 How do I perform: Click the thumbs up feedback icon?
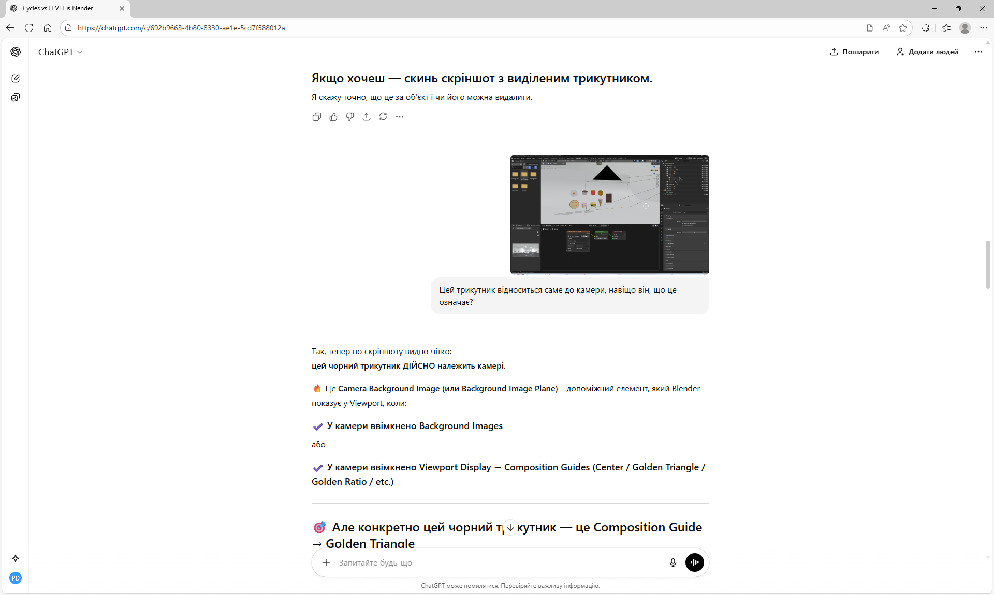coord(333,117)
